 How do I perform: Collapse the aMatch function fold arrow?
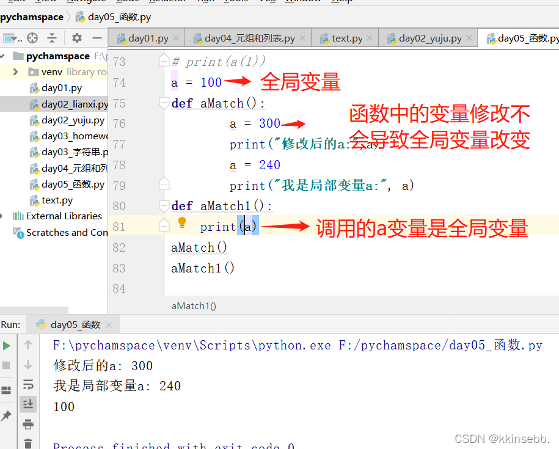point(164,103)
